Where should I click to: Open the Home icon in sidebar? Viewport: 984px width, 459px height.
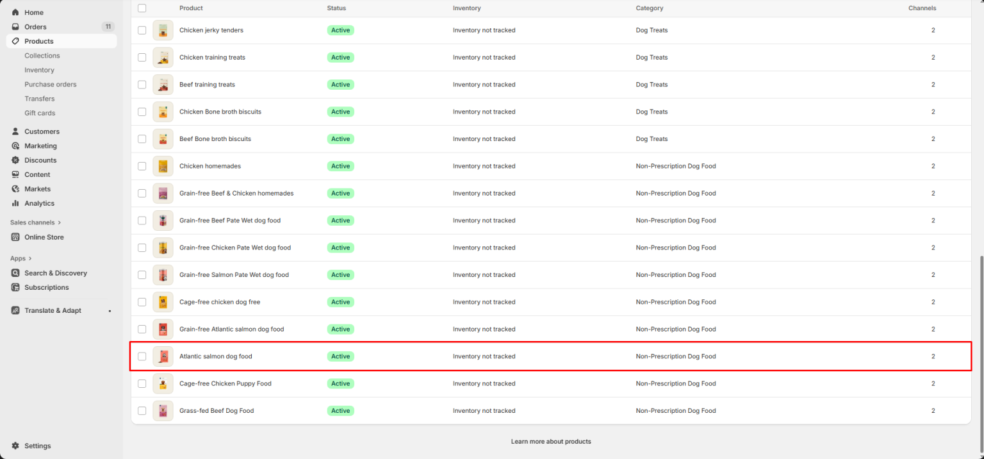15,12
